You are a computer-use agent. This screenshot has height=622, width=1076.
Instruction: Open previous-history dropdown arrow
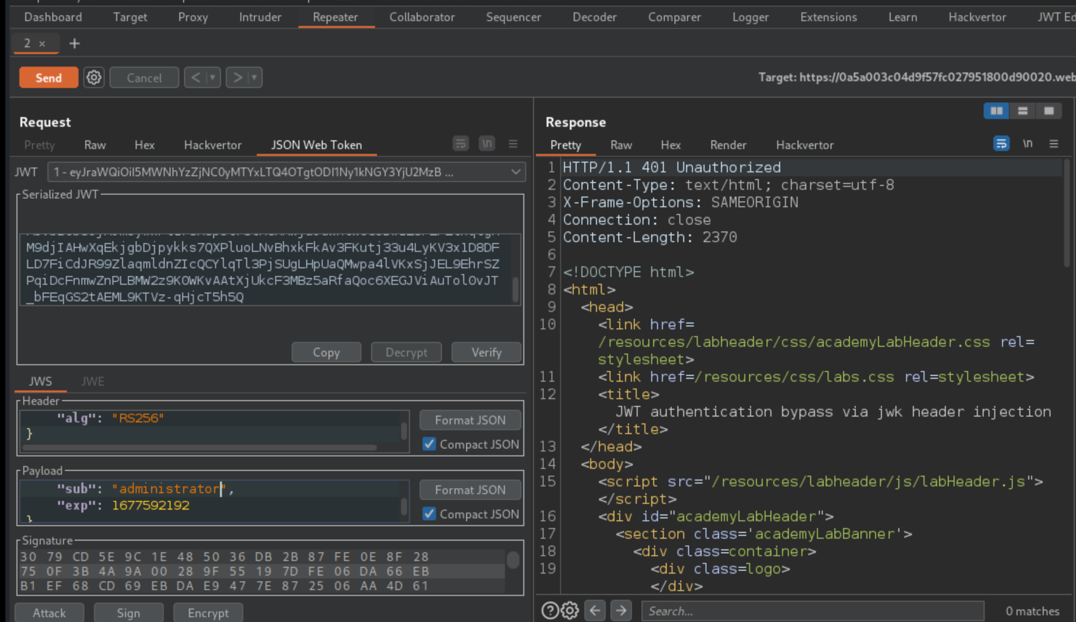point(213,78)
